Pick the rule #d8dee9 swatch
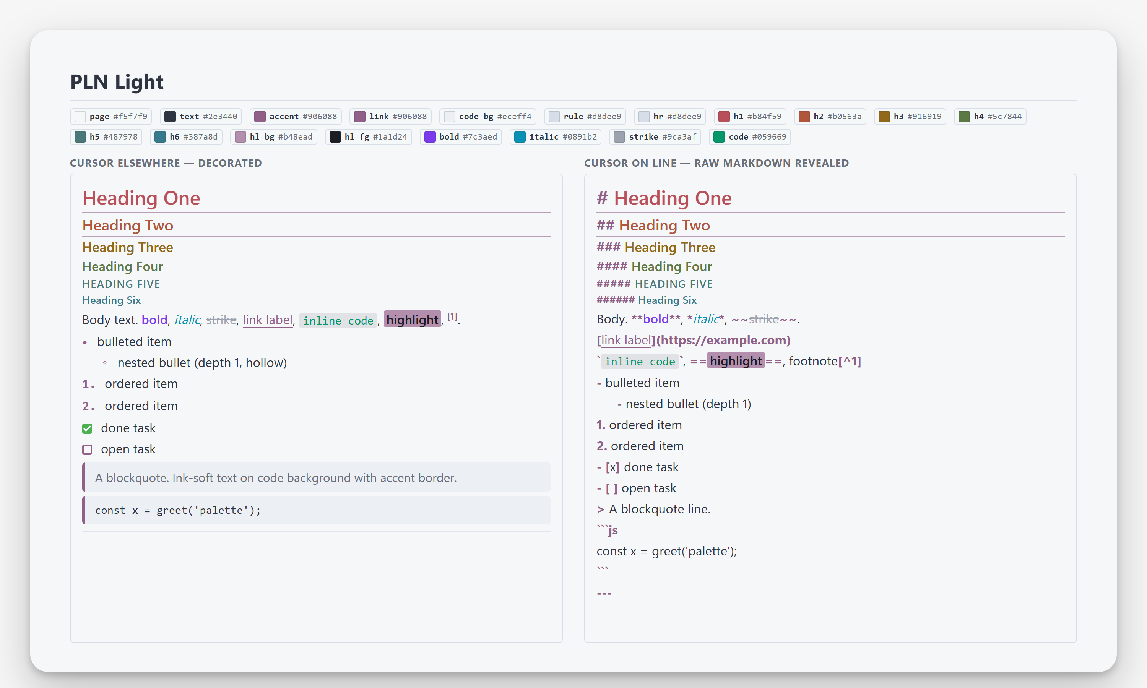Screen dimensions: 1147x688 [585, 116]
